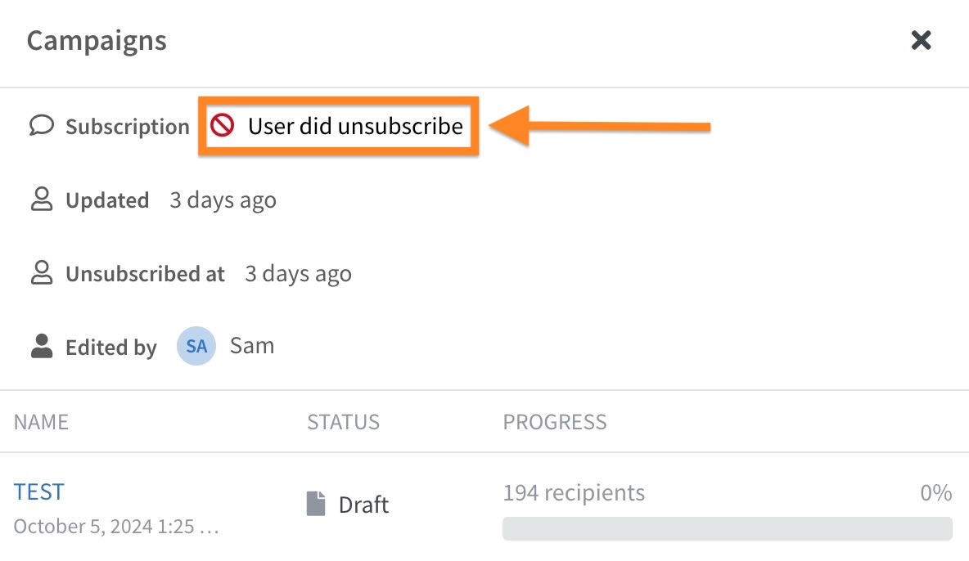Image resolution: width=969 pixels, height=561 pixels.
Task: Sort by STATUS column header
Action: 344,422
